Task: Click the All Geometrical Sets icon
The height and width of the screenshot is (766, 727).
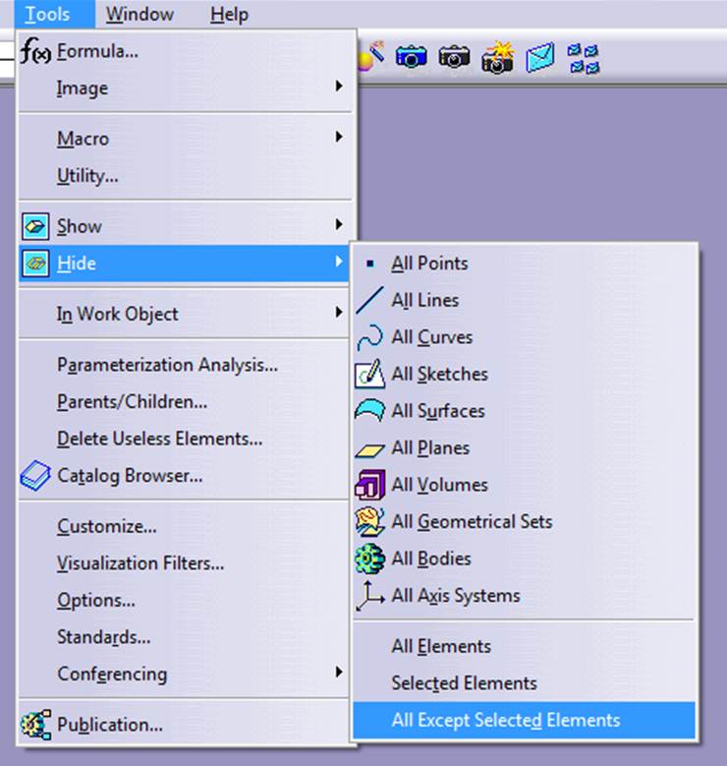Action: [x=369, y=522]
